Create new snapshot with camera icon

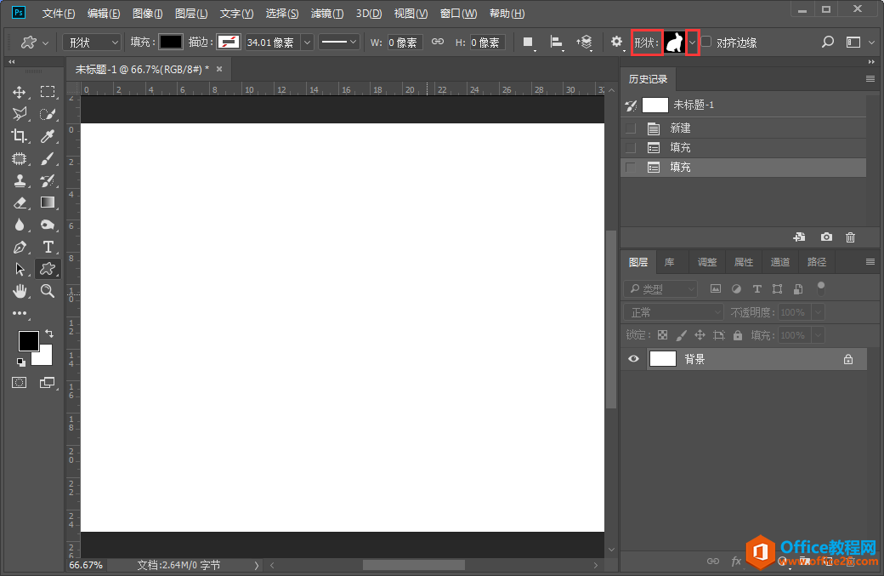click(x=825, y=237)
